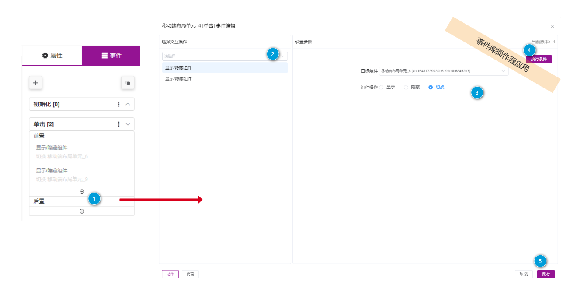570x299 pixels.
Task: Open the 单击 [2] three-dot menu
Action: point(118,124)
